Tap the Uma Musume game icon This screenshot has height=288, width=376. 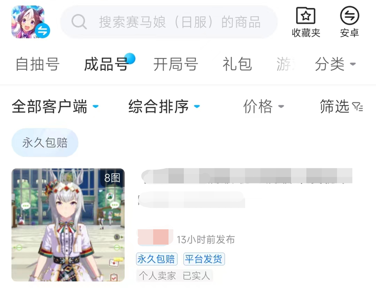(28, 22)
